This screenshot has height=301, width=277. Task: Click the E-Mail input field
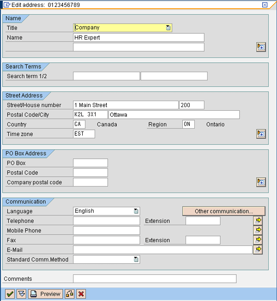[163, 250]
